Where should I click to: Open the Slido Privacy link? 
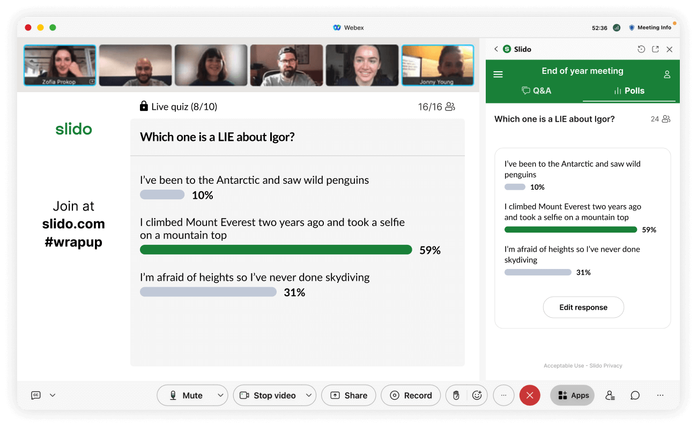point(606,366)
